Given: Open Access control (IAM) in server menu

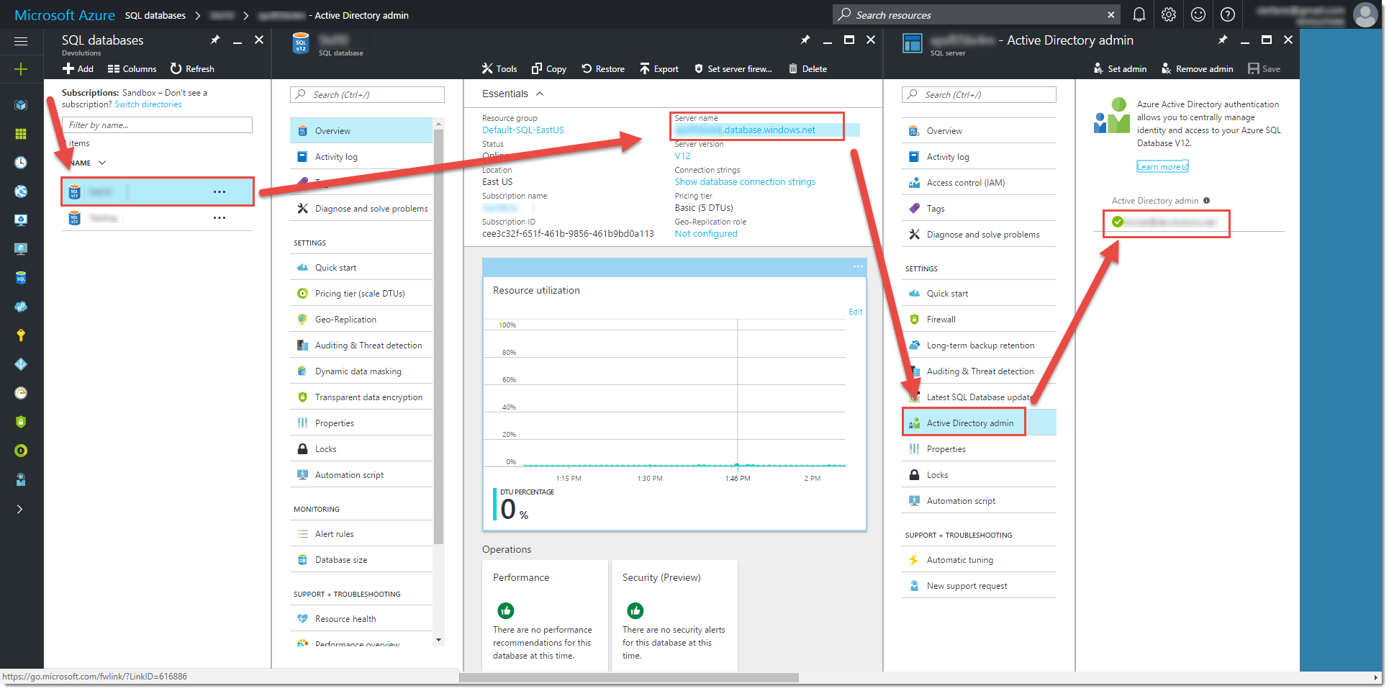Looking at the screenshot, I should point(979,183).
